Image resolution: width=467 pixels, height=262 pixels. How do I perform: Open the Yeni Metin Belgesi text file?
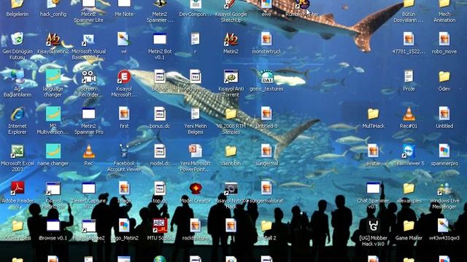196,114
